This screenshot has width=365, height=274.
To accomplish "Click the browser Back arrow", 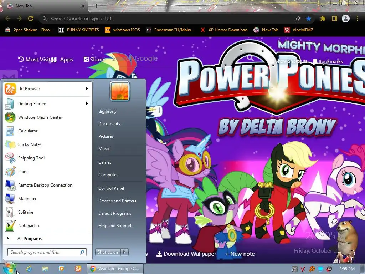I will point(8,19).
